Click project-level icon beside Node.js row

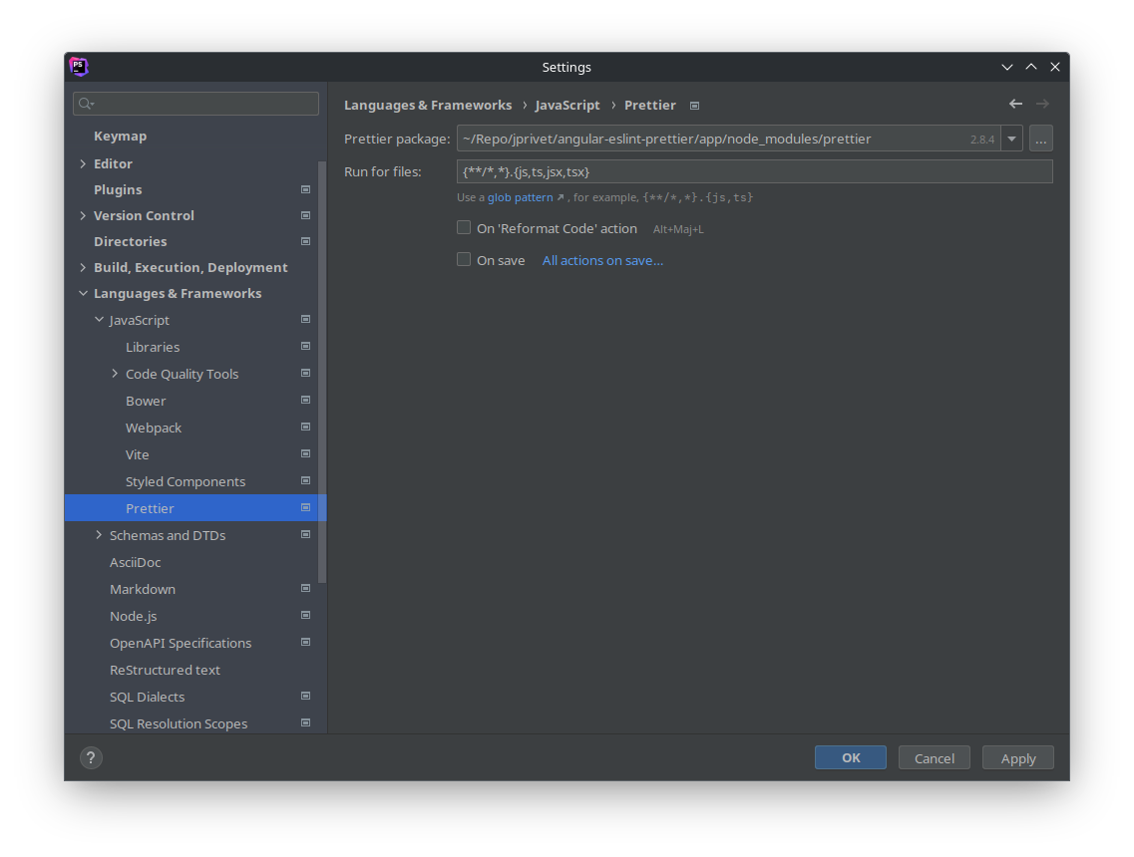(305, 615)
